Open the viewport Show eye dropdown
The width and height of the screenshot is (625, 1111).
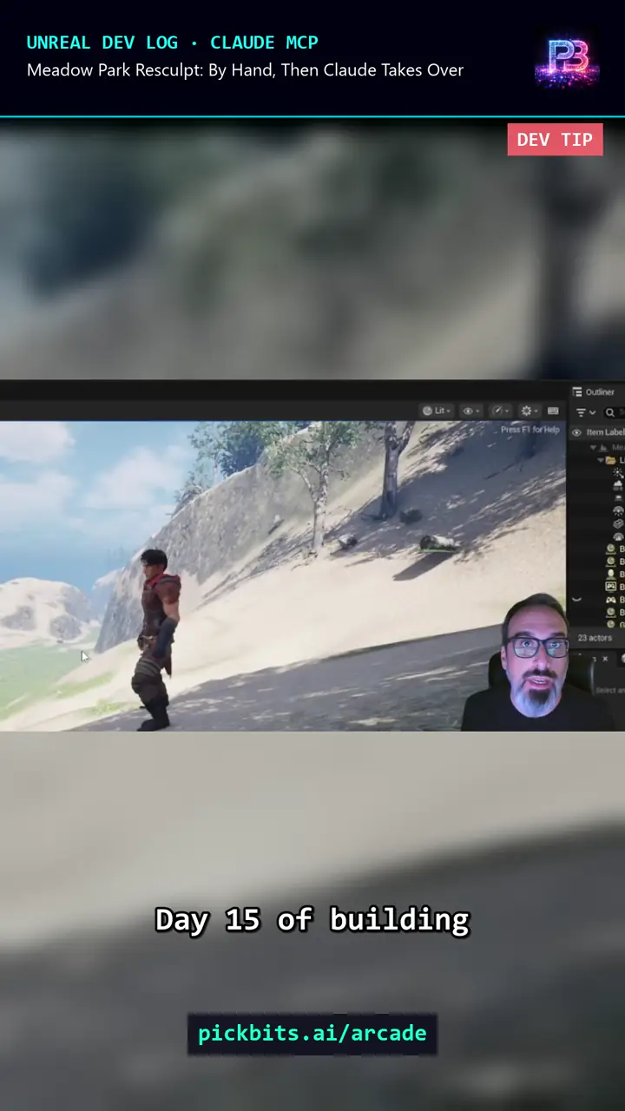point(471,411)
